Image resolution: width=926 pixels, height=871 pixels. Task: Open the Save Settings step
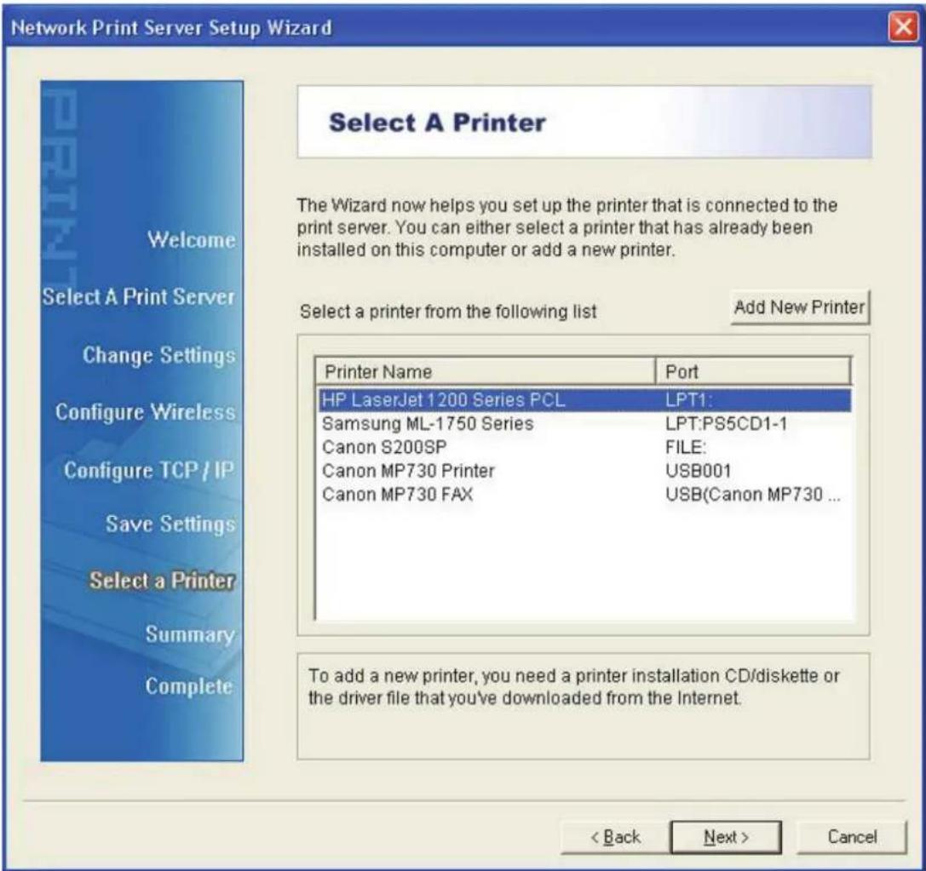170,524
